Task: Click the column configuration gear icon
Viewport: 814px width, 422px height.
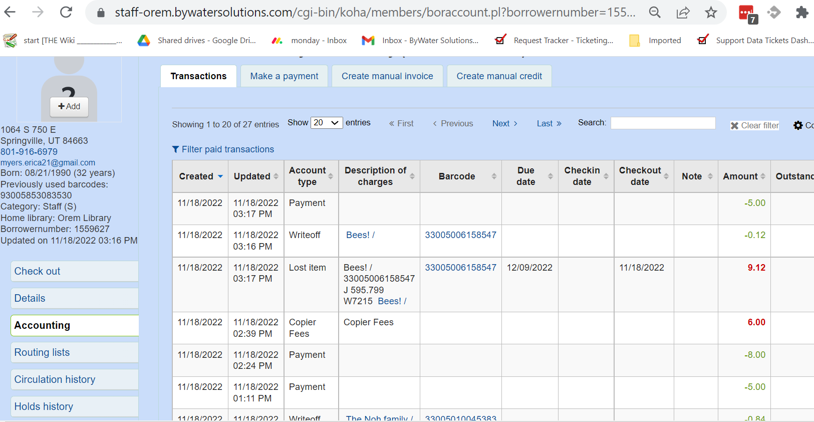Action: [798, 125]
